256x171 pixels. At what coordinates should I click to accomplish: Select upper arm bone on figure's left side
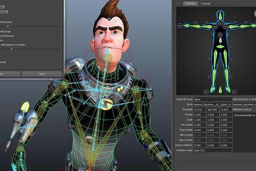point(207,27)
